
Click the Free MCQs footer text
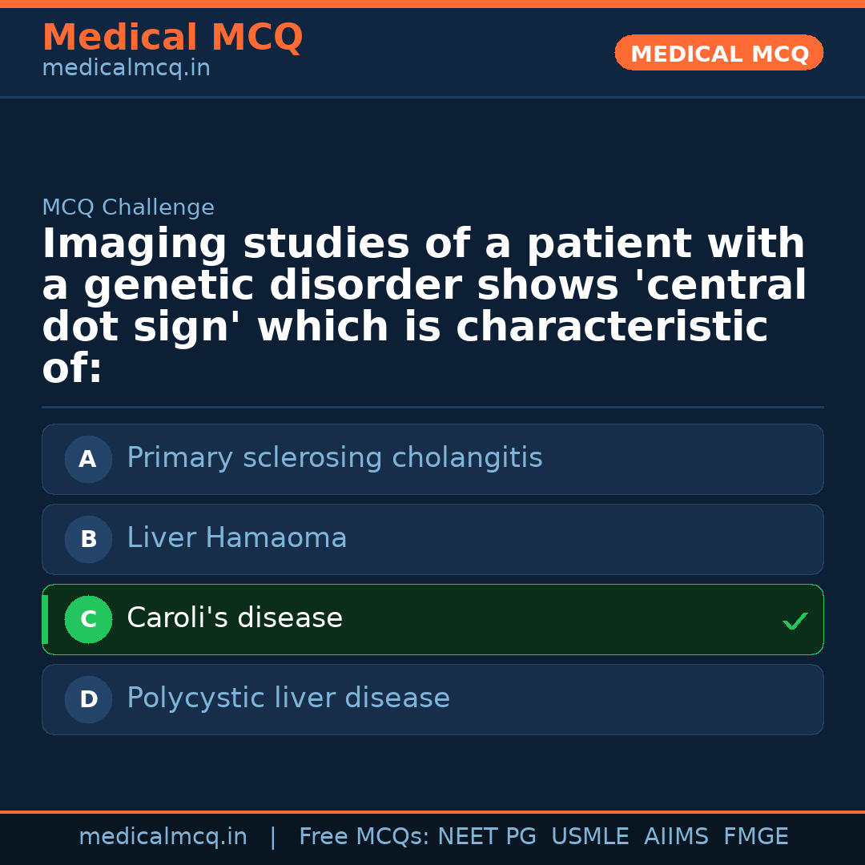click(x=364, y=837)
